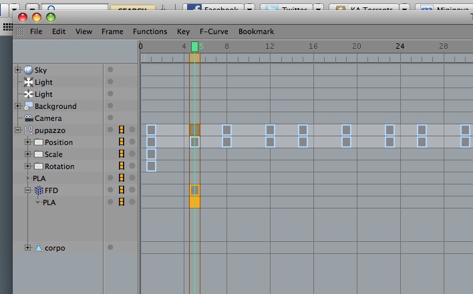This screenshot has width=473, height=294.
Task: Select the green playhead marker at frame 5
Action: (194, 47)
